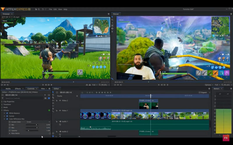
Task: Mute the Audio 2 track speaker icon
Action: (x=60, y=132)
